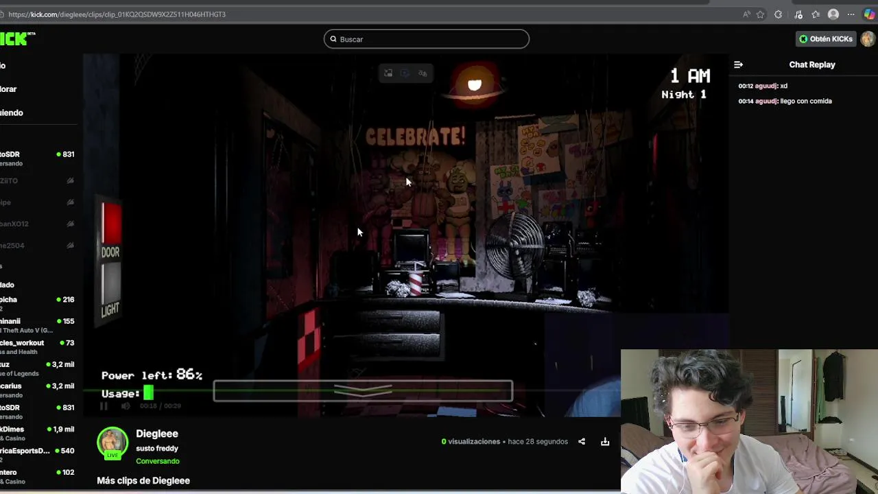
Task: Open sidebar channel with 1,9 mil viewers
Action: (38, 433)
